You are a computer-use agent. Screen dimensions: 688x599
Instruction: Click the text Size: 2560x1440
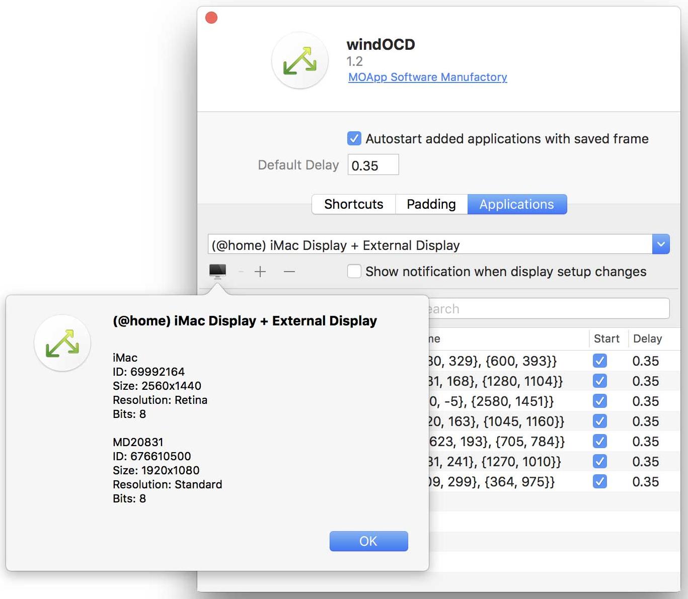pos(157,386)
